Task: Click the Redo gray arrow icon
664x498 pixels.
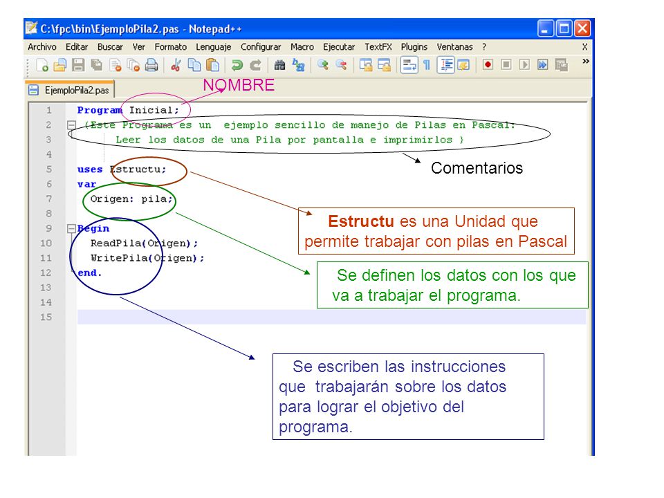Action: [255, 65]
